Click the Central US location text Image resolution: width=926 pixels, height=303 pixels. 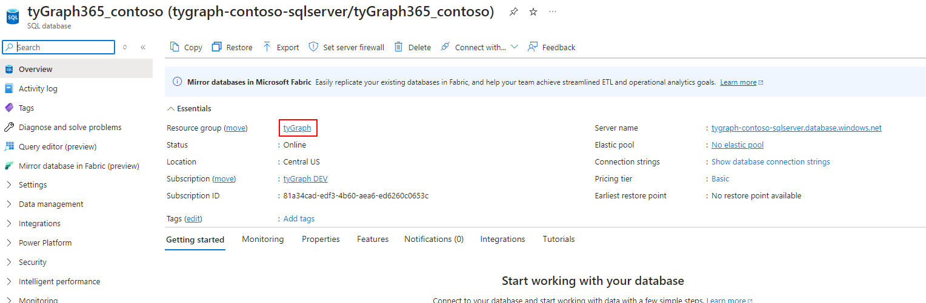pos(302,161)
